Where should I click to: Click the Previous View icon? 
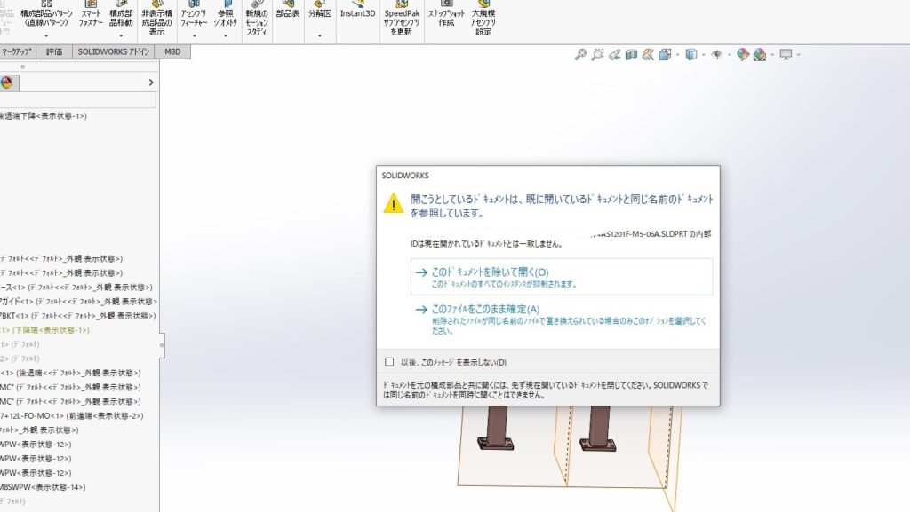point(614,55)
